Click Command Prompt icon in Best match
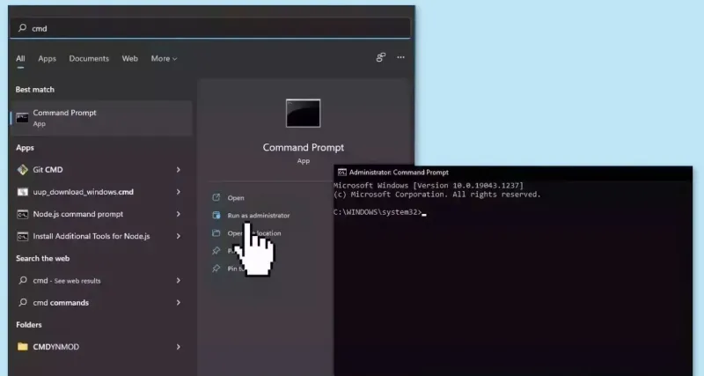Image resolution: width=704 pixels, height=376 pixels. (x=22, y=118)
